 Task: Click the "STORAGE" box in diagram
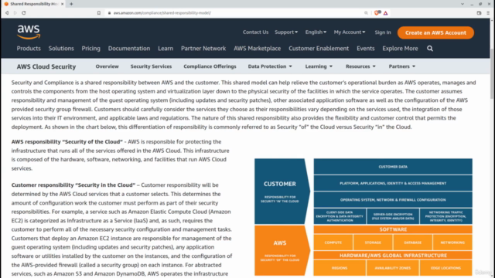coord(373,242)
